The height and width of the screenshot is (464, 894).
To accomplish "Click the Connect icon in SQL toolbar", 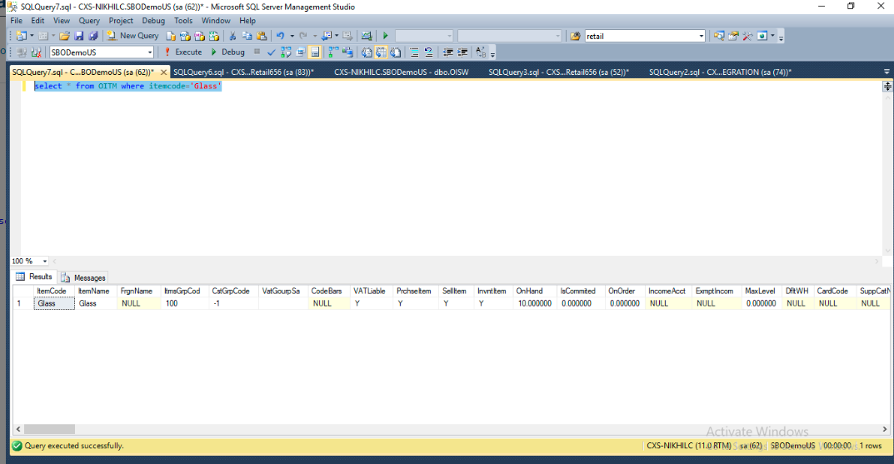I will (22, 52).
